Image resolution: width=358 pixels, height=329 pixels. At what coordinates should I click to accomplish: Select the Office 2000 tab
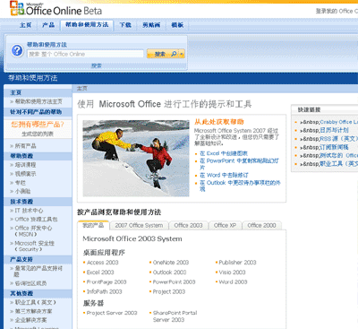tap(261, 225)
